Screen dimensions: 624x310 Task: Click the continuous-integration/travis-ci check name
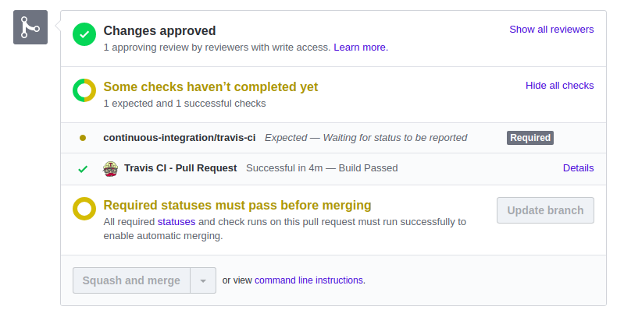pyautogui.click(x=180, y=138)
